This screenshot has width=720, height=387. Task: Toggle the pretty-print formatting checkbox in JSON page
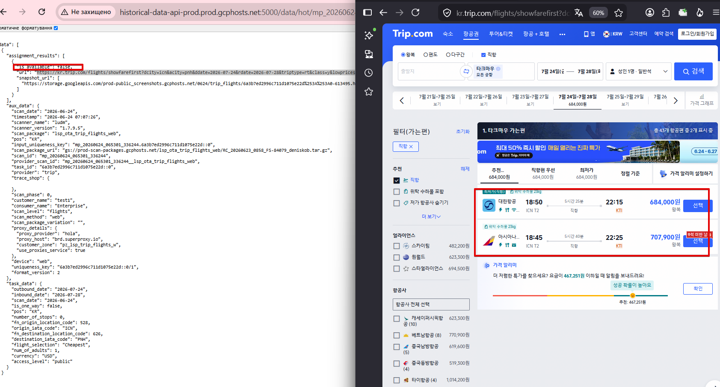tap(56, 28)
